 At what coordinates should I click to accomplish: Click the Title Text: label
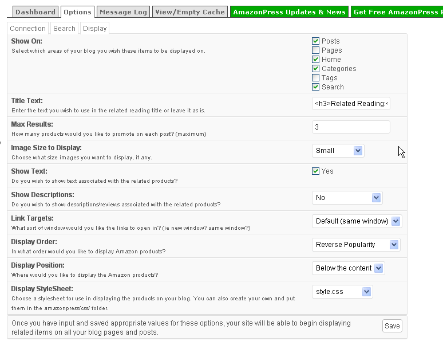[27, 101]
